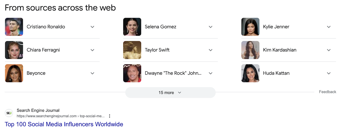Click the Kylie Jenner name label
347x129 pixels.
[x=276, y=27]
